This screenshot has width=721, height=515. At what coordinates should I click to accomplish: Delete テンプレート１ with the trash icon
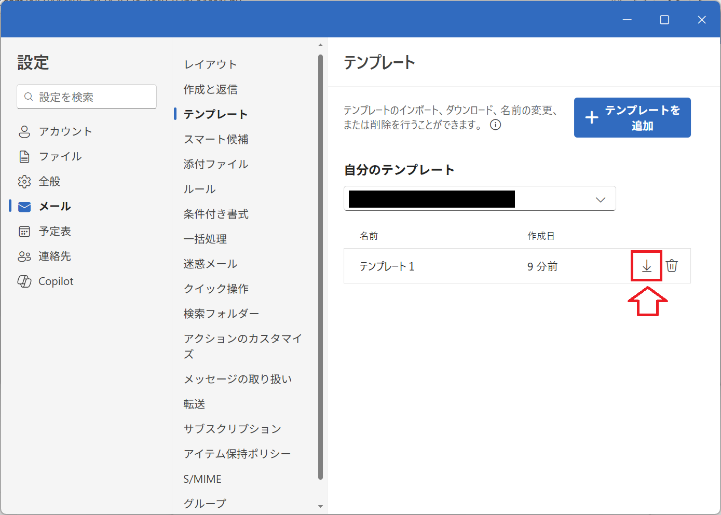click(x=672, y=266)
